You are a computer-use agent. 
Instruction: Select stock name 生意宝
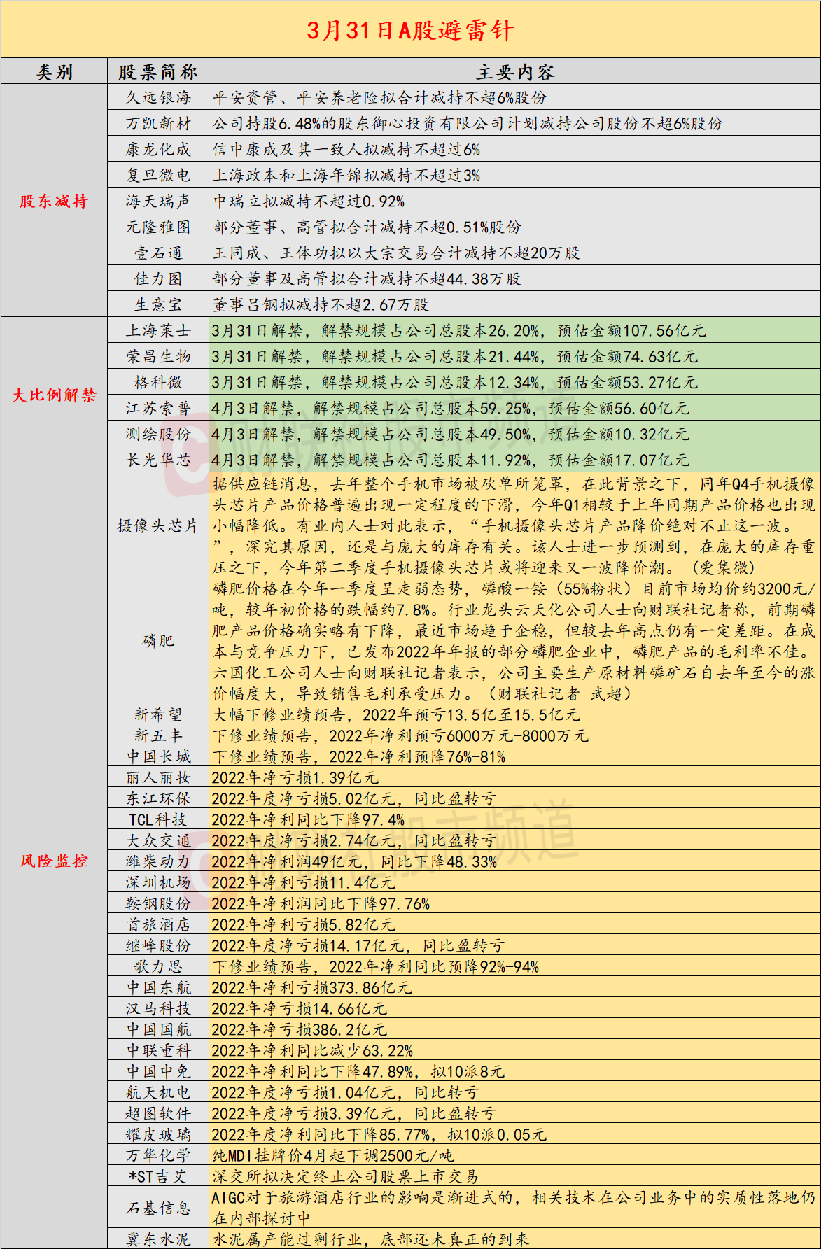158,305
